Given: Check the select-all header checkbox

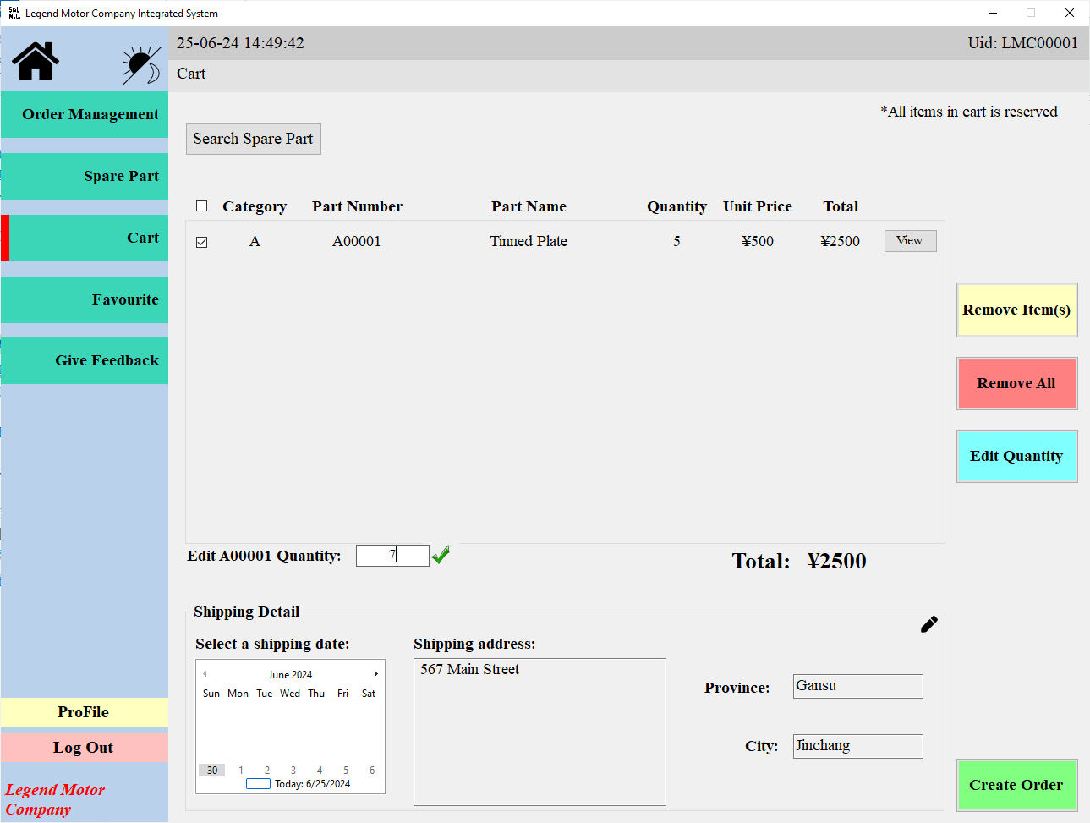Looking at the screenshot, I should coord(201,206).
